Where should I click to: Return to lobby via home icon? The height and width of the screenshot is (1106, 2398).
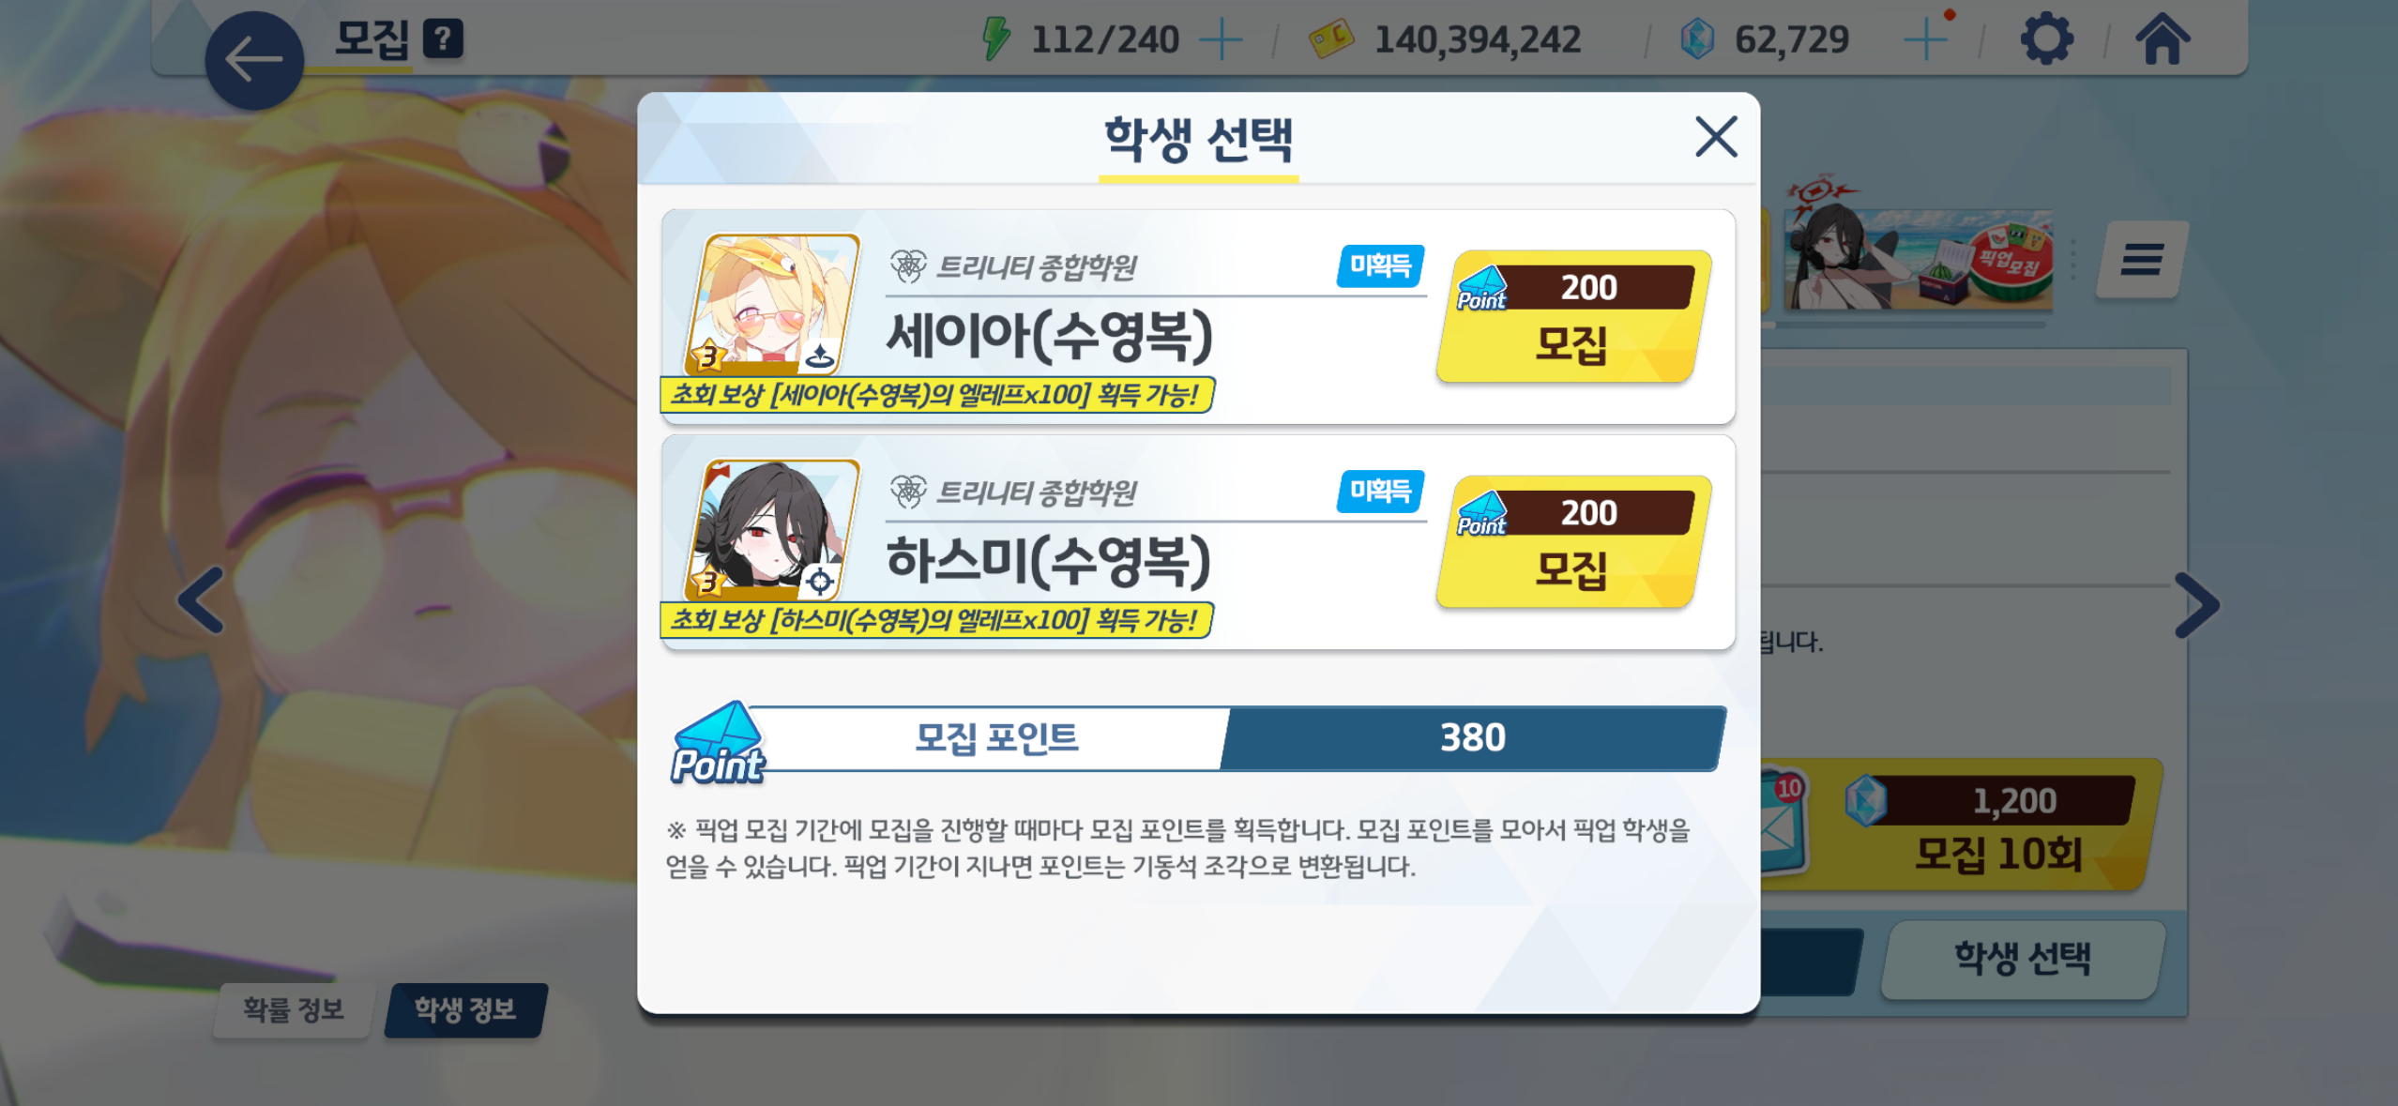pyautogui.click(x=2162, y=39)
